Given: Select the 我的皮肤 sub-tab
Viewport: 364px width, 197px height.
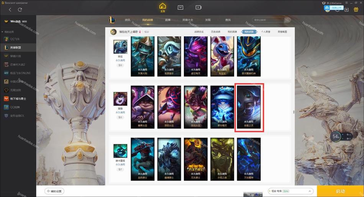Looking at the screenshot, I should (x=249, y=32).
